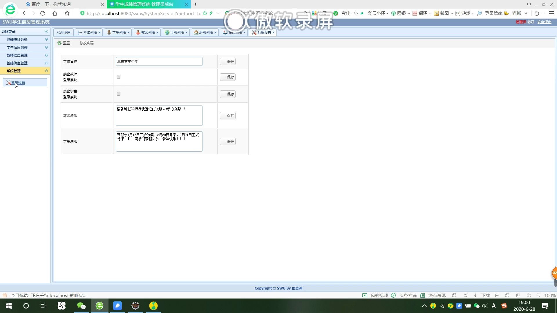
Task: Expand 成绩统计分析 menu section
Action: tap(25, 39)
